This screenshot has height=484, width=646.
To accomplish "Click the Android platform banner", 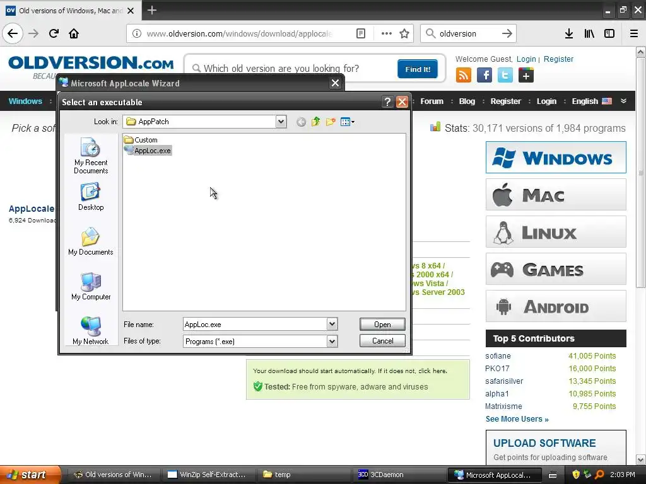I will (x=556, y=306).
